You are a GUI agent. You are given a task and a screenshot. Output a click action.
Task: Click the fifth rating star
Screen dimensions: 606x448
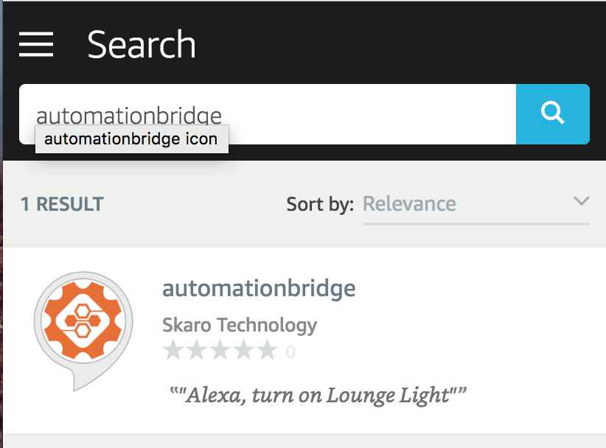click(x=267, y=351)
